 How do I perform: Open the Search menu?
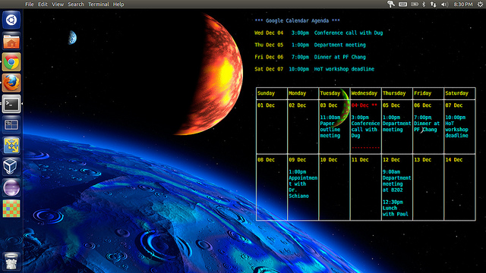76,5
